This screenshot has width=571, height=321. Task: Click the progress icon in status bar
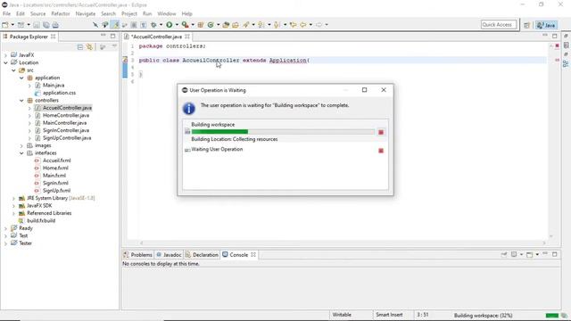(565, 315)
